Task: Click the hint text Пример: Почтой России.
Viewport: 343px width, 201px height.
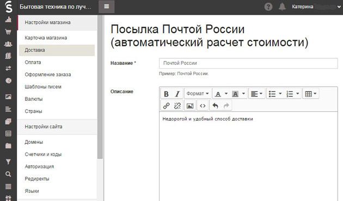Action: tap(184, 74)
